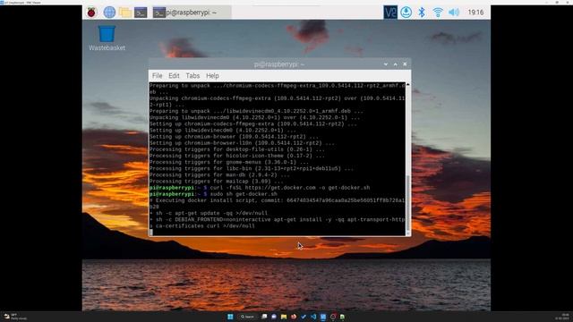
Task: Click the terminal vertical scrollbar thumb
Action: click(x=408, y=203)
